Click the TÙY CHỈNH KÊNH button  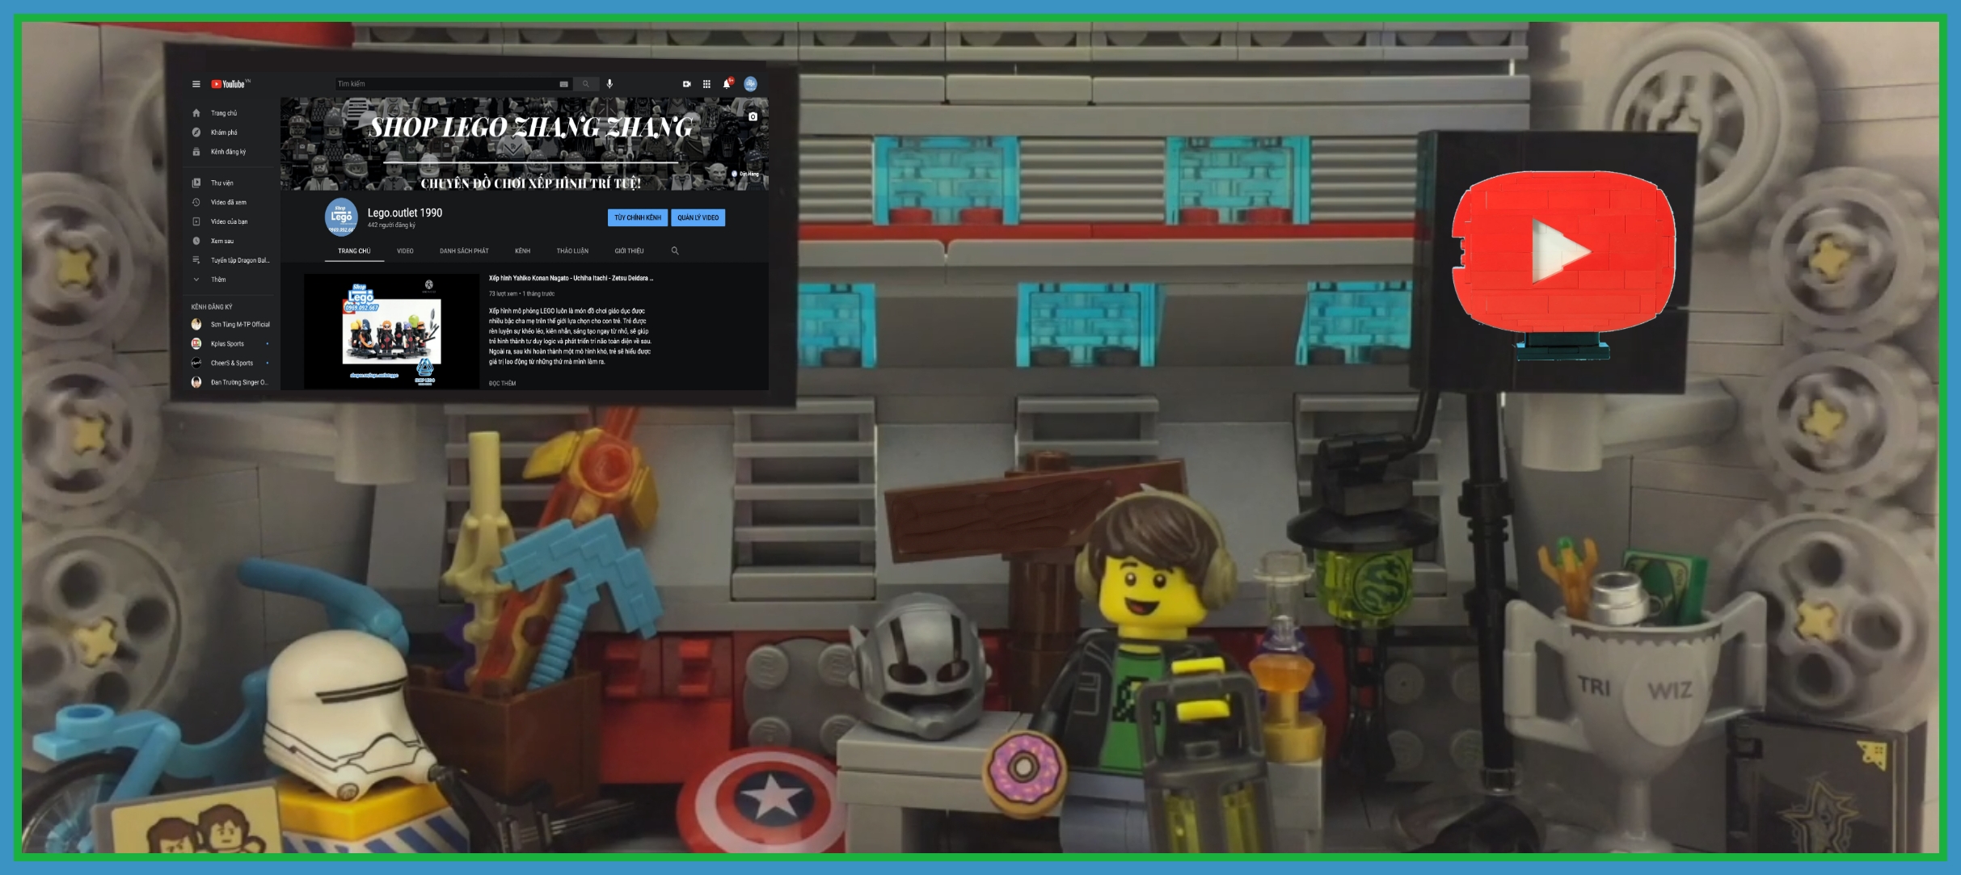[638, 217]
